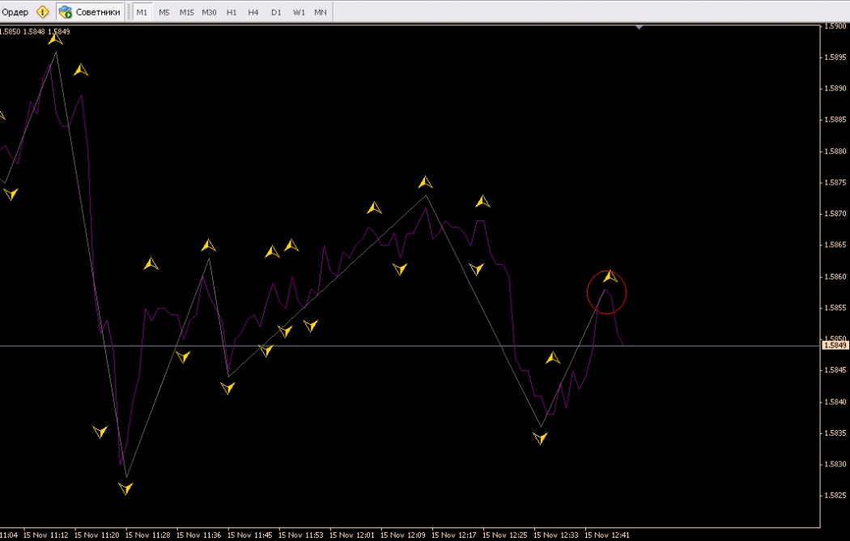Switch to D1 daily timeframe
This screenshot has width=850, height=541.
point(276,12)
